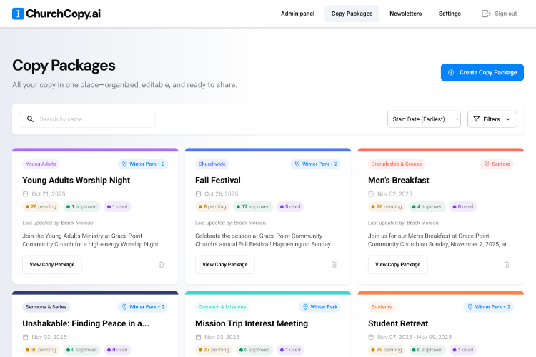Click the 5 used badge
The height and width of the screenshot is (357, 536).
click(290, 206)
